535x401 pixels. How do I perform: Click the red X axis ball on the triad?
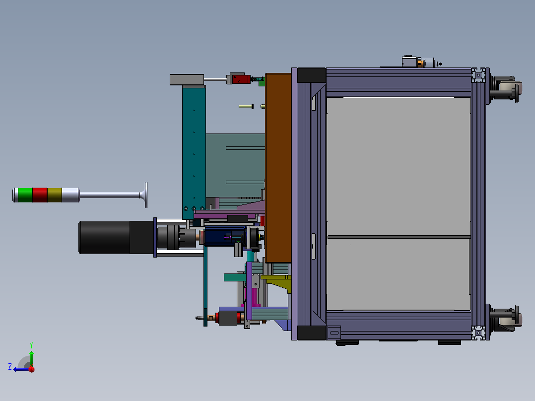pos(32,369)
